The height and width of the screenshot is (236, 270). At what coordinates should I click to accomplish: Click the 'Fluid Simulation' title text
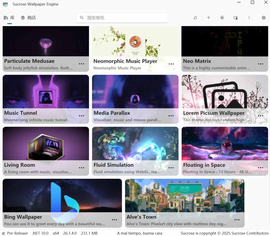[x=113, y=165]
